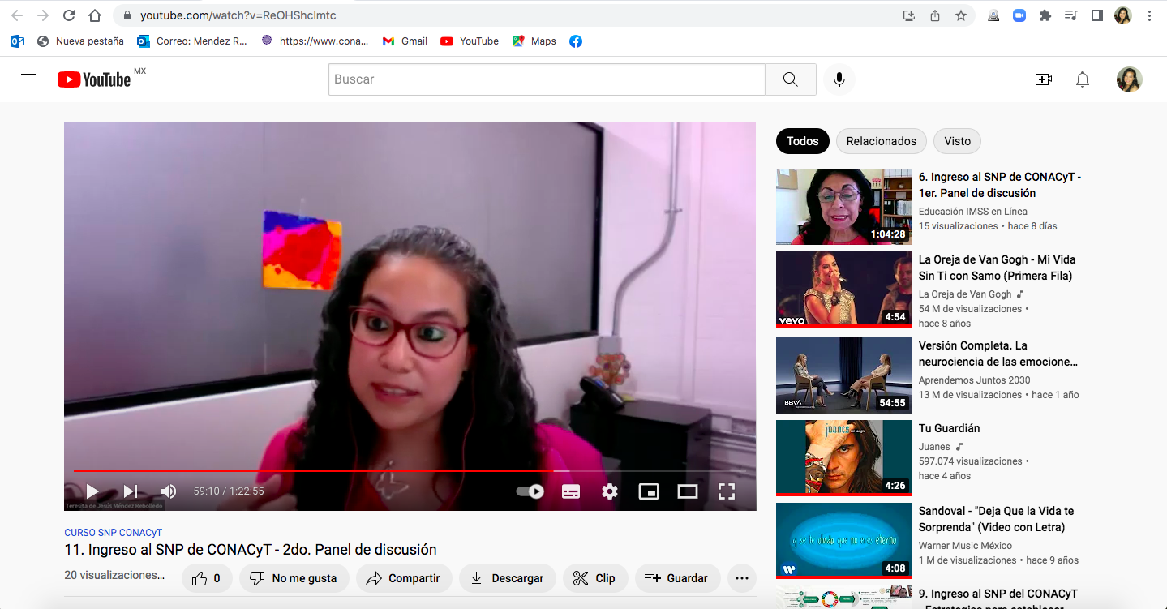Open the YouTube hamburger guide menu
The height and width of the screenshot is (609, 1167).
[28, 79]
